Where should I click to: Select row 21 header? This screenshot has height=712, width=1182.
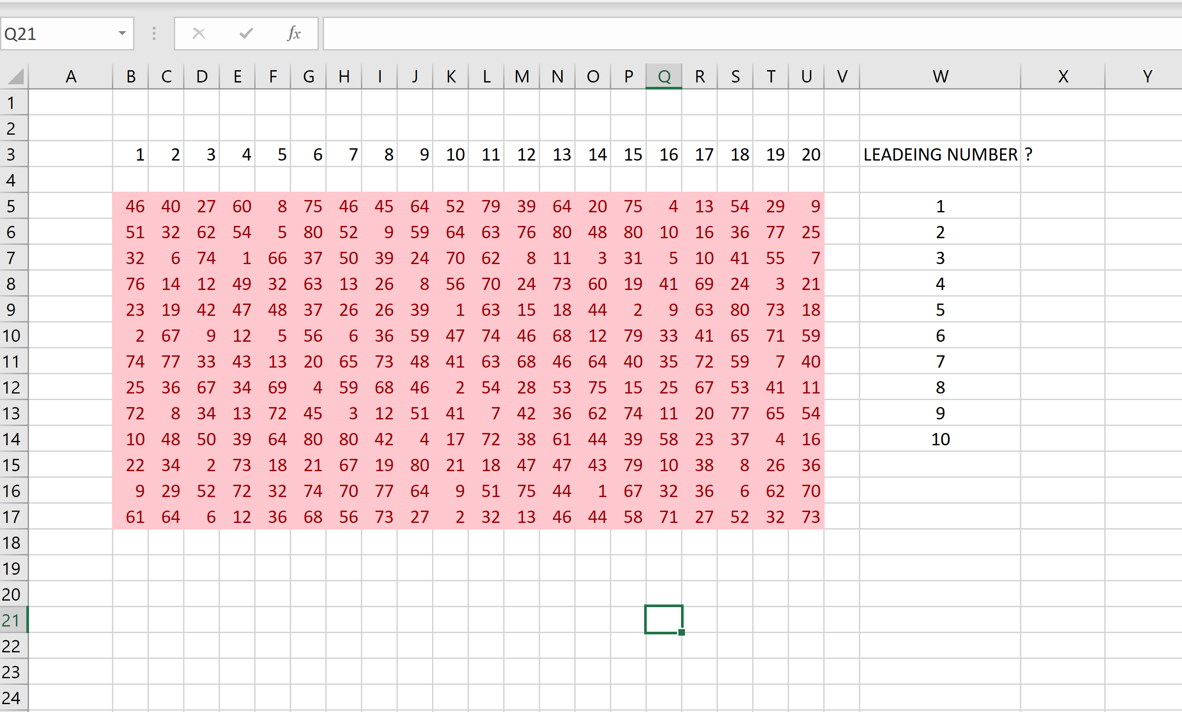(x=14, y=620)
